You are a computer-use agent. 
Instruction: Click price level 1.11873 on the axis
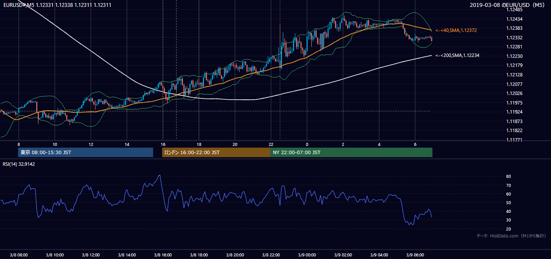[515, 121]
